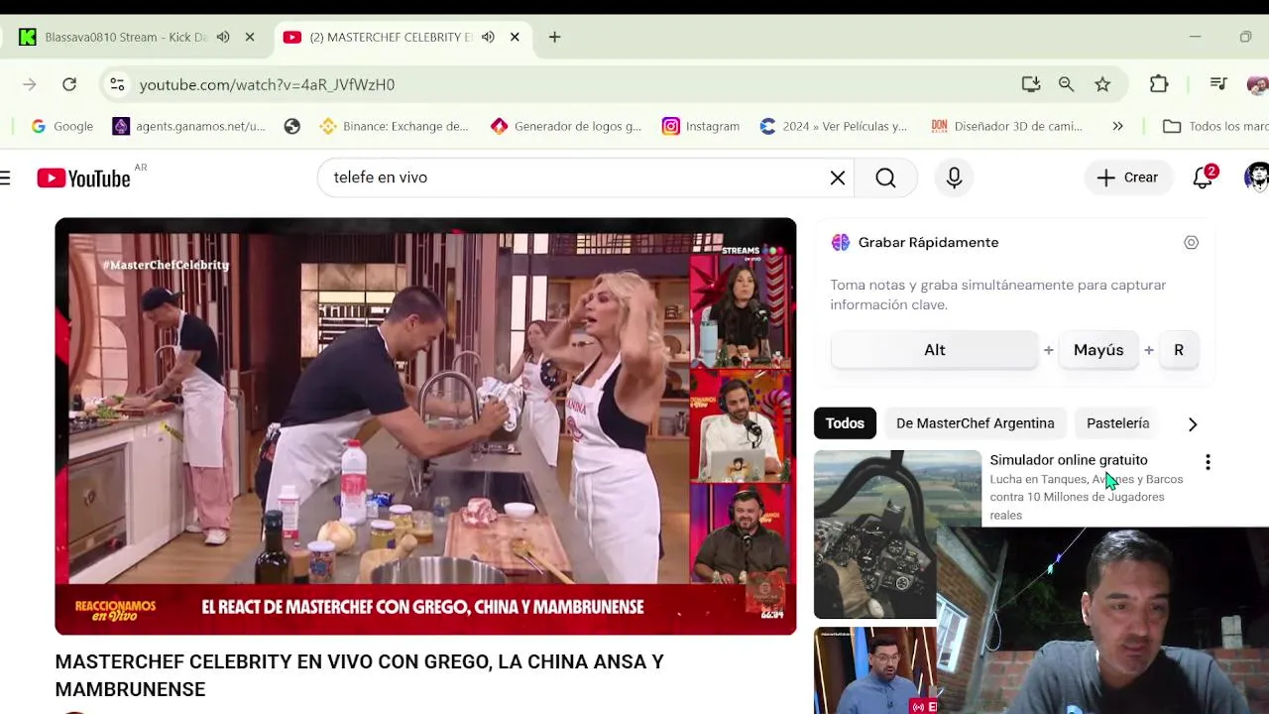
Task: Open the agents.ganamos.net bookmark
Action: click(x=188, y=126)
